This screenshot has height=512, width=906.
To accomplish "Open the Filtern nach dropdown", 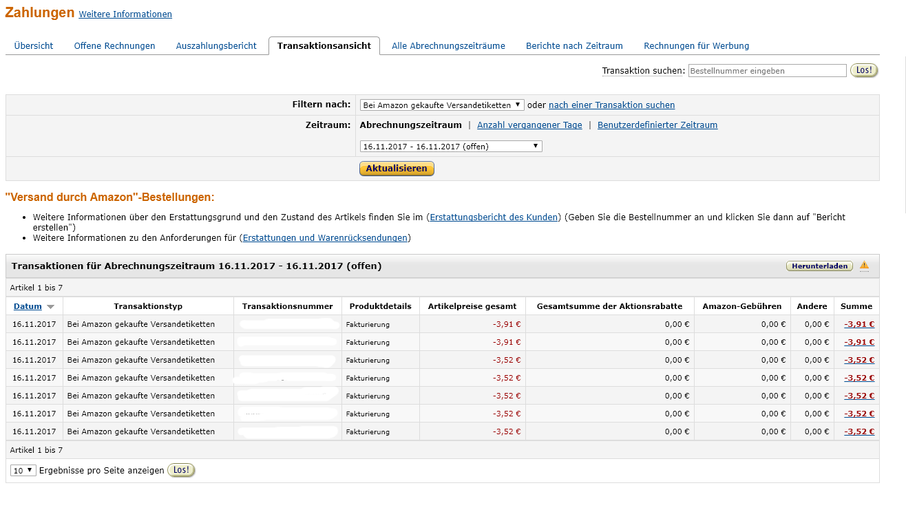I will tap(442, 105).
